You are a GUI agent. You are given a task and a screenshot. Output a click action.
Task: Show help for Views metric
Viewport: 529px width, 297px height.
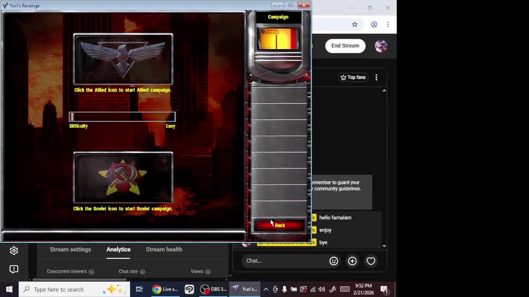pos(208,272)
